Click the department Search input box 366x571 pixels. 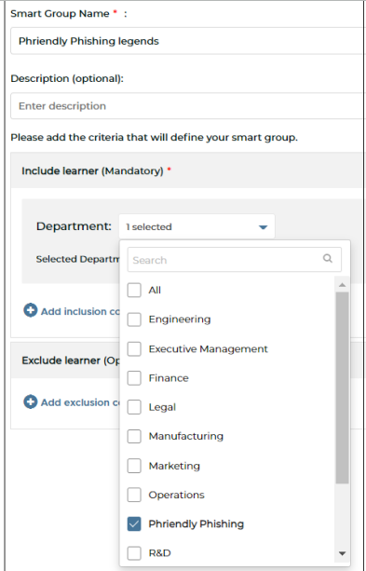pos(234,260)
